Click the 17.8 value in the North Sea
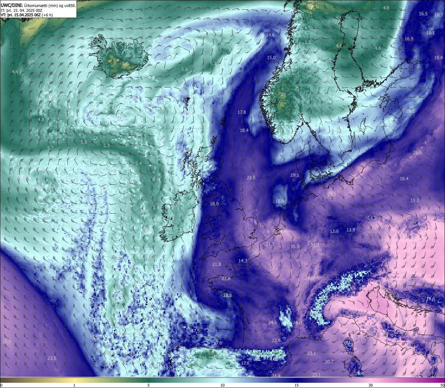Viewport: 445px width, 388px height. pyautogui.click(x=242, y=112)
